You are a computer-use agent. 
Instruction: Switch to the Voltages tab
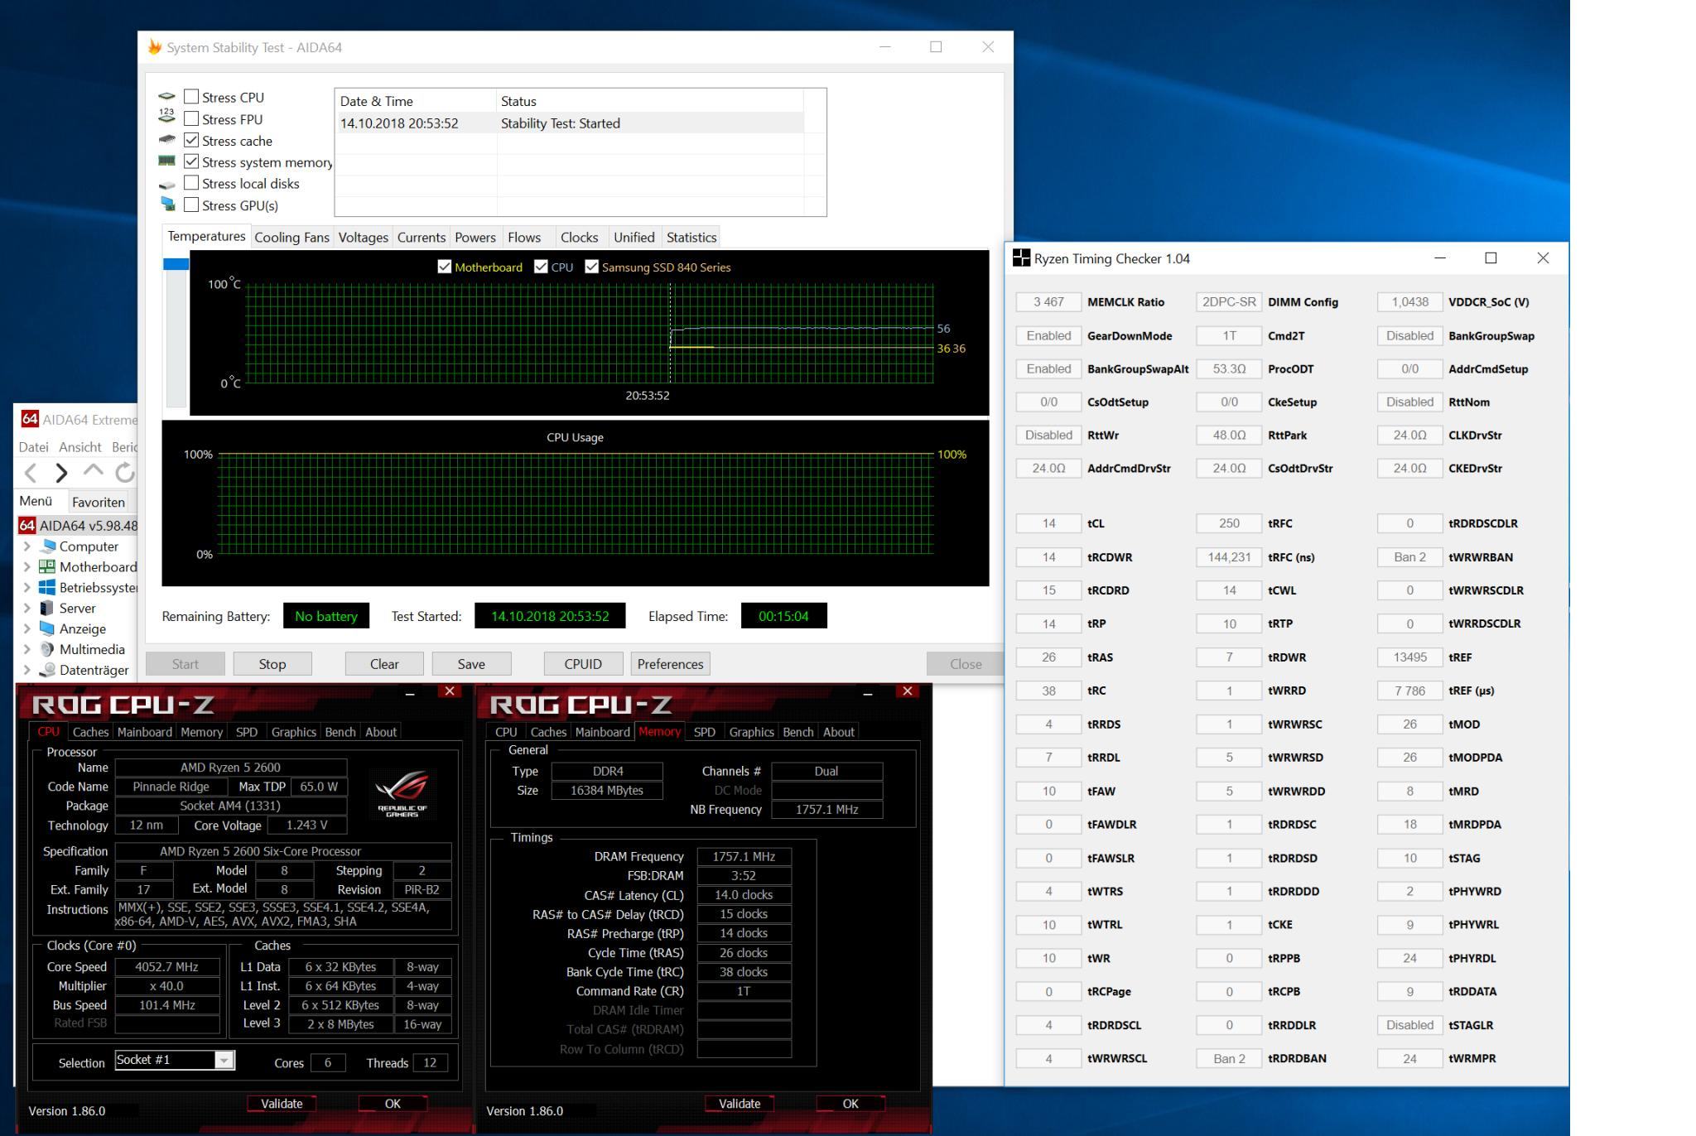pos(363,238)
